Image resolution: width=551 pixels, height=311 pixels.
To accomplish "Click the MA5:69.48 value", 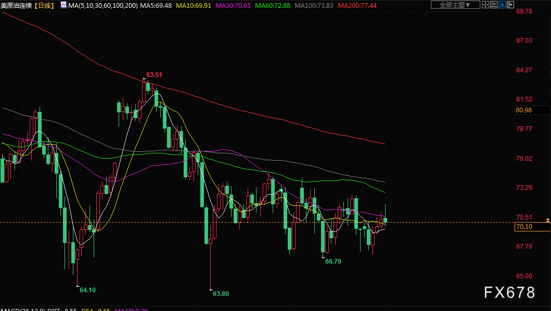I will point(156,6).
